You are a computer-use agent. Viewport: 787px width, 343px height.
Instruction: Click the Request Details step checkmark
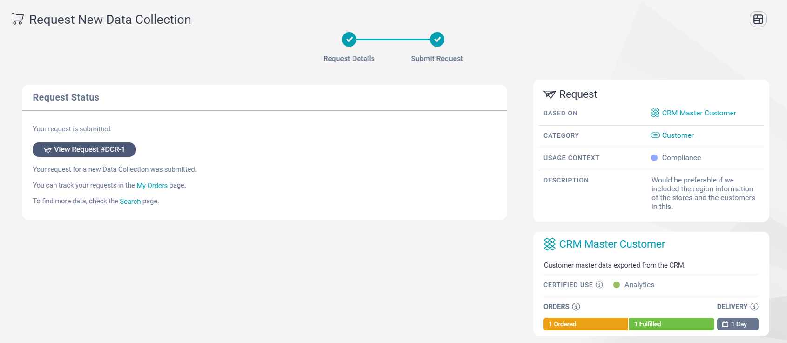pos(349,40)
